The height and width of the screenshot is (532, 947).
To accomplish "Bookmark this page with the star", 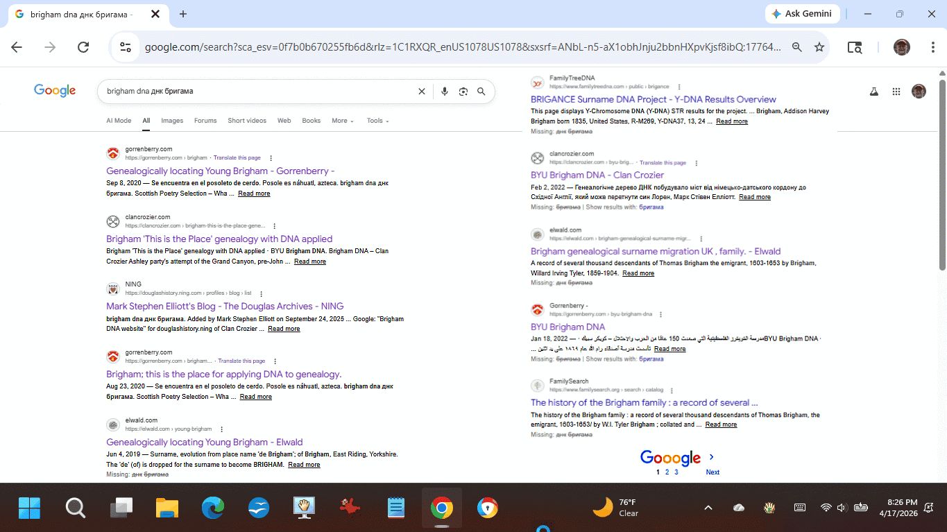I will click(819, 47).
